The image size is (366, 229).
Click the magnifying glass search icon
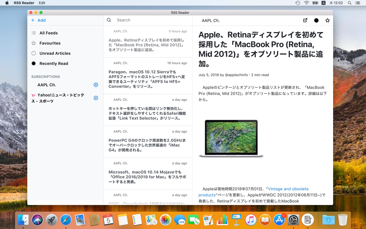pos(109,20)
